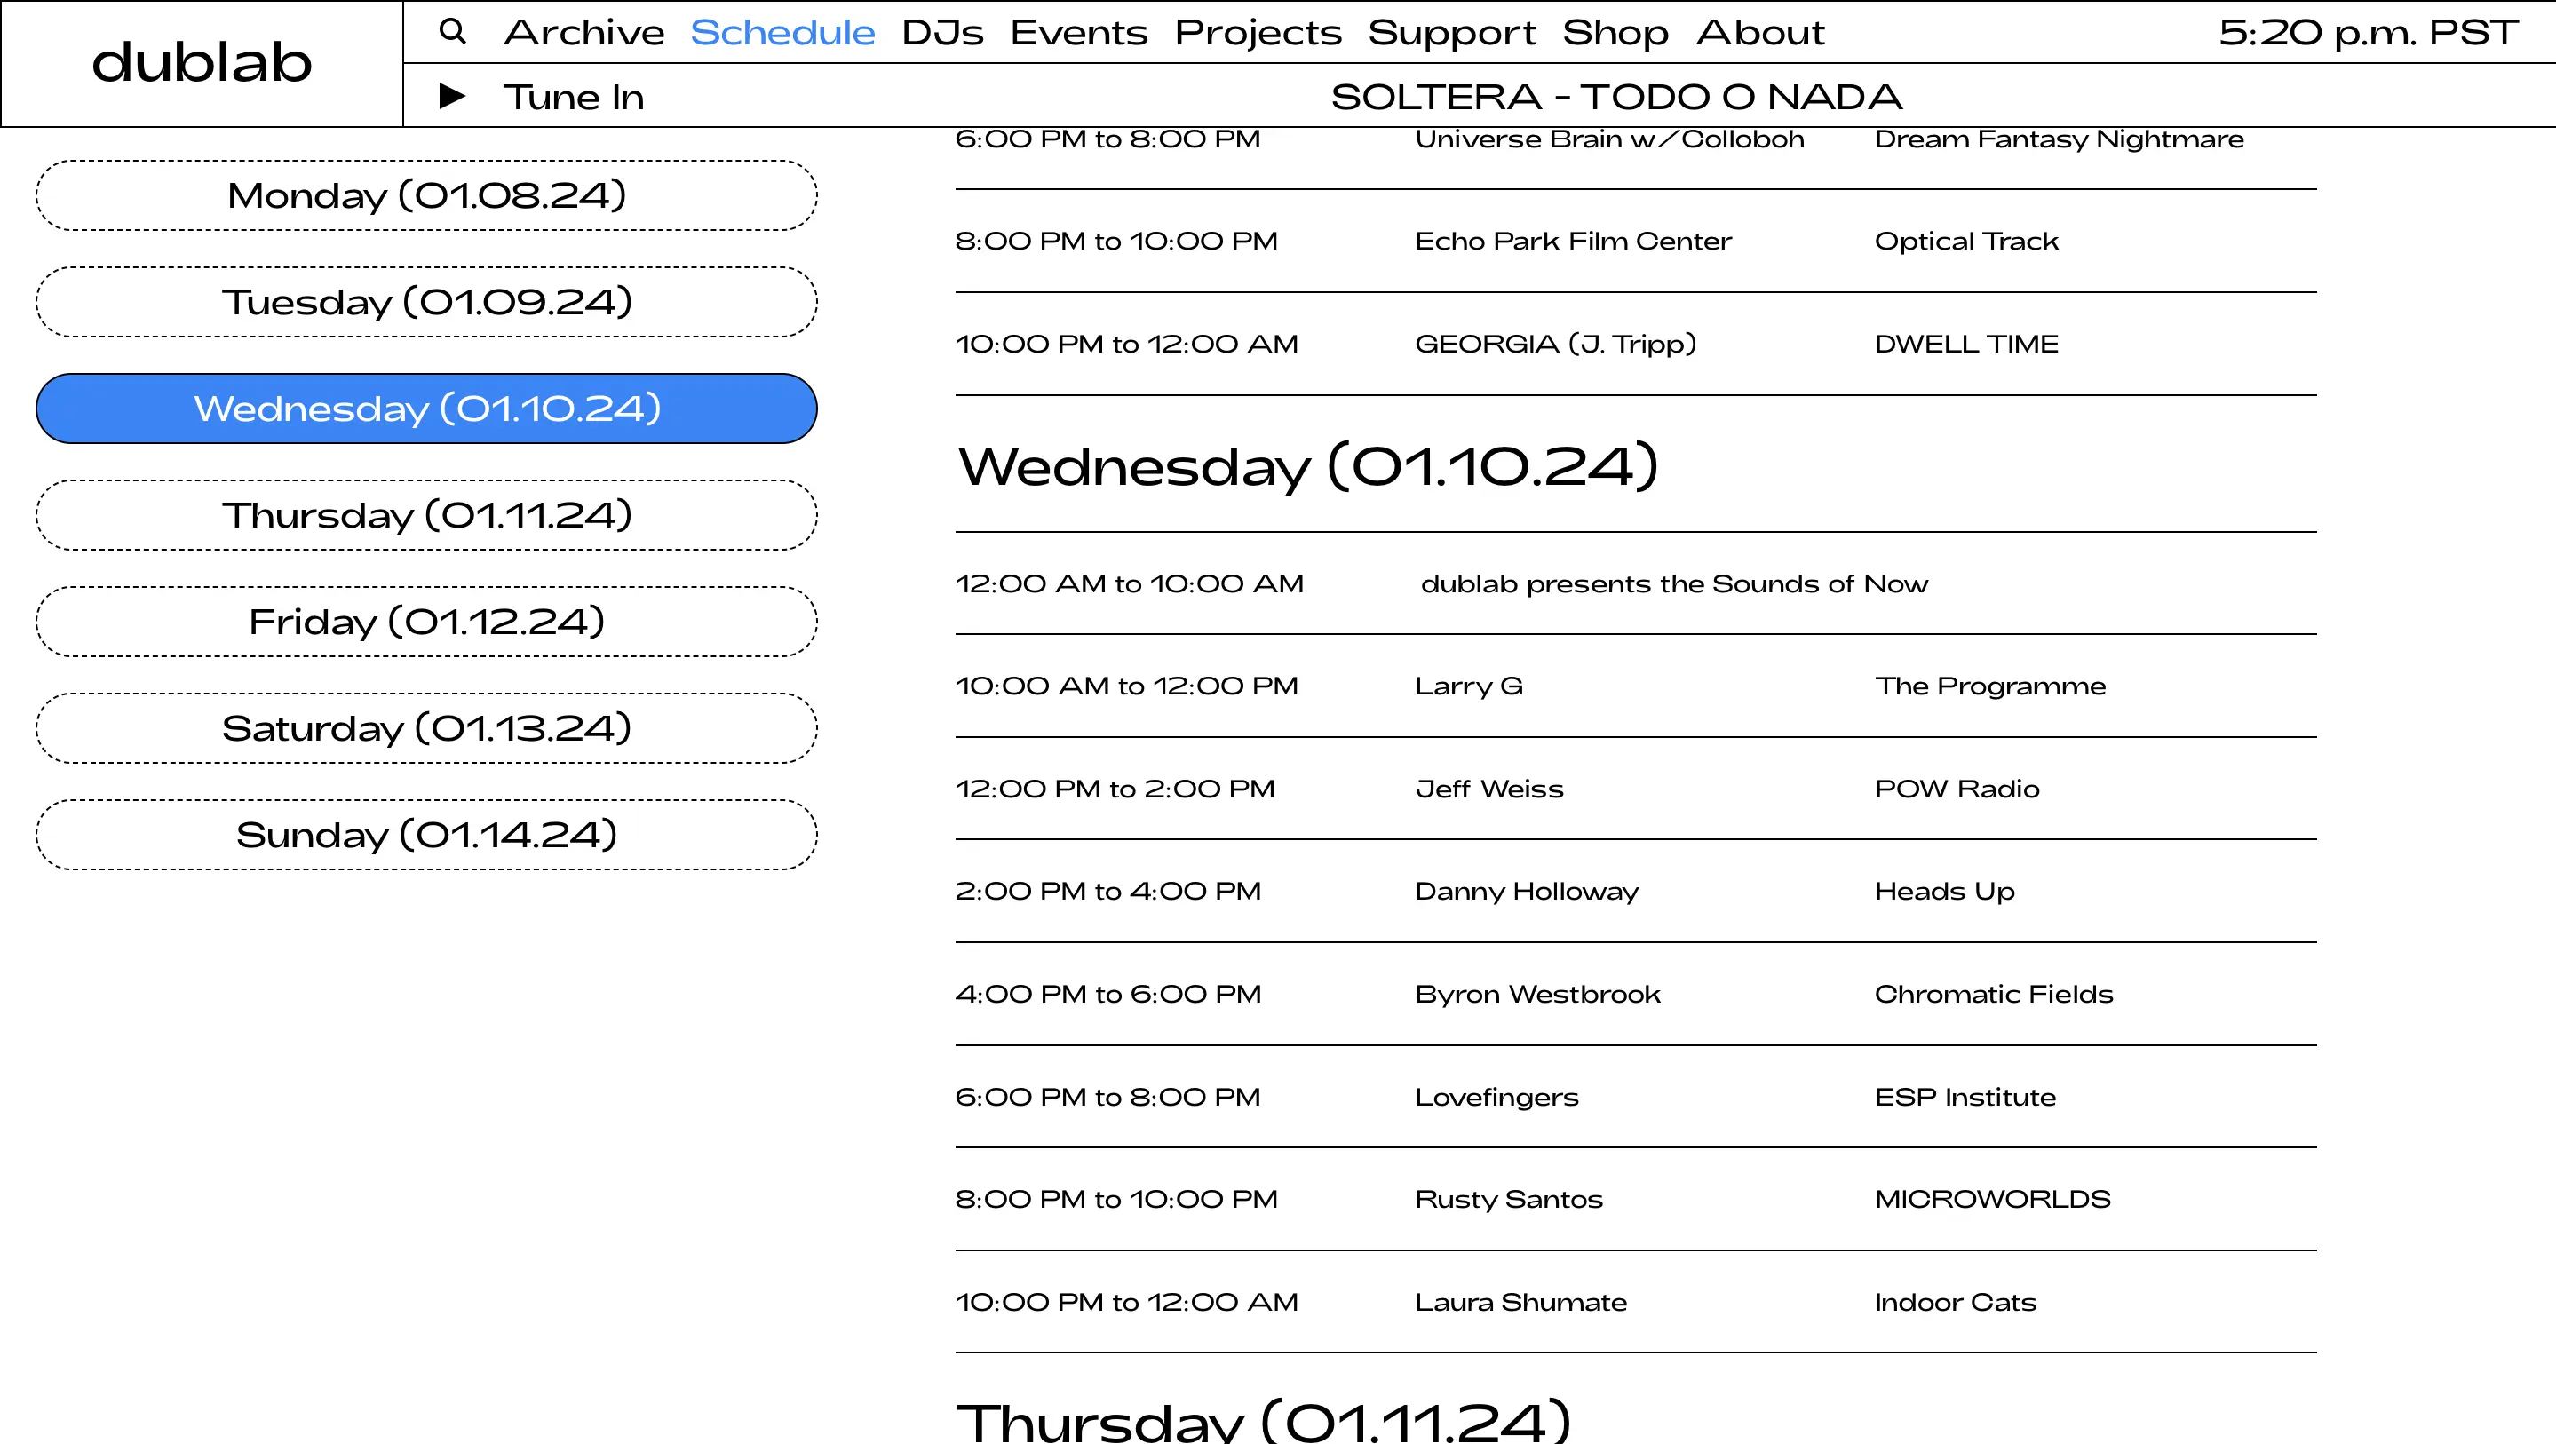Open MICROWORLDS show link
The image size is (2556, 1444).
tap(1992, 1200)
